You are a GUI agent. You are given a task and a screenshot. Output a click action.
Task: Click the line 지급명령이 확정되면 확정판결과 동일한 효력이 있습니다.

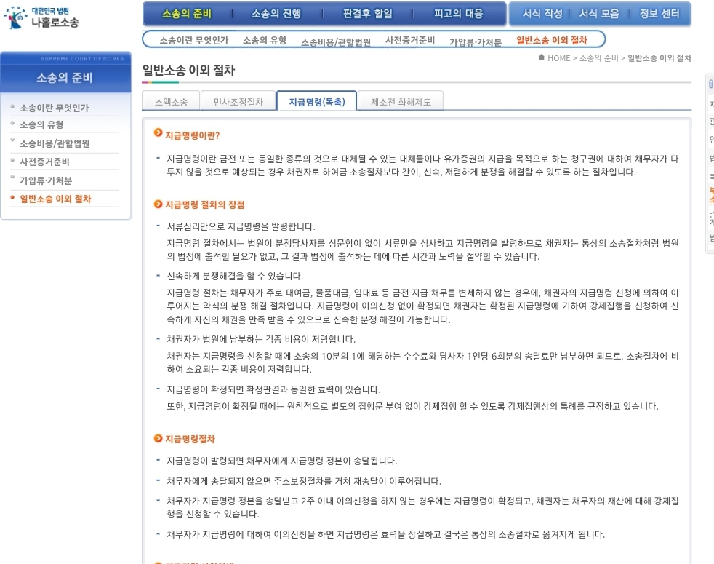point(273,389)
